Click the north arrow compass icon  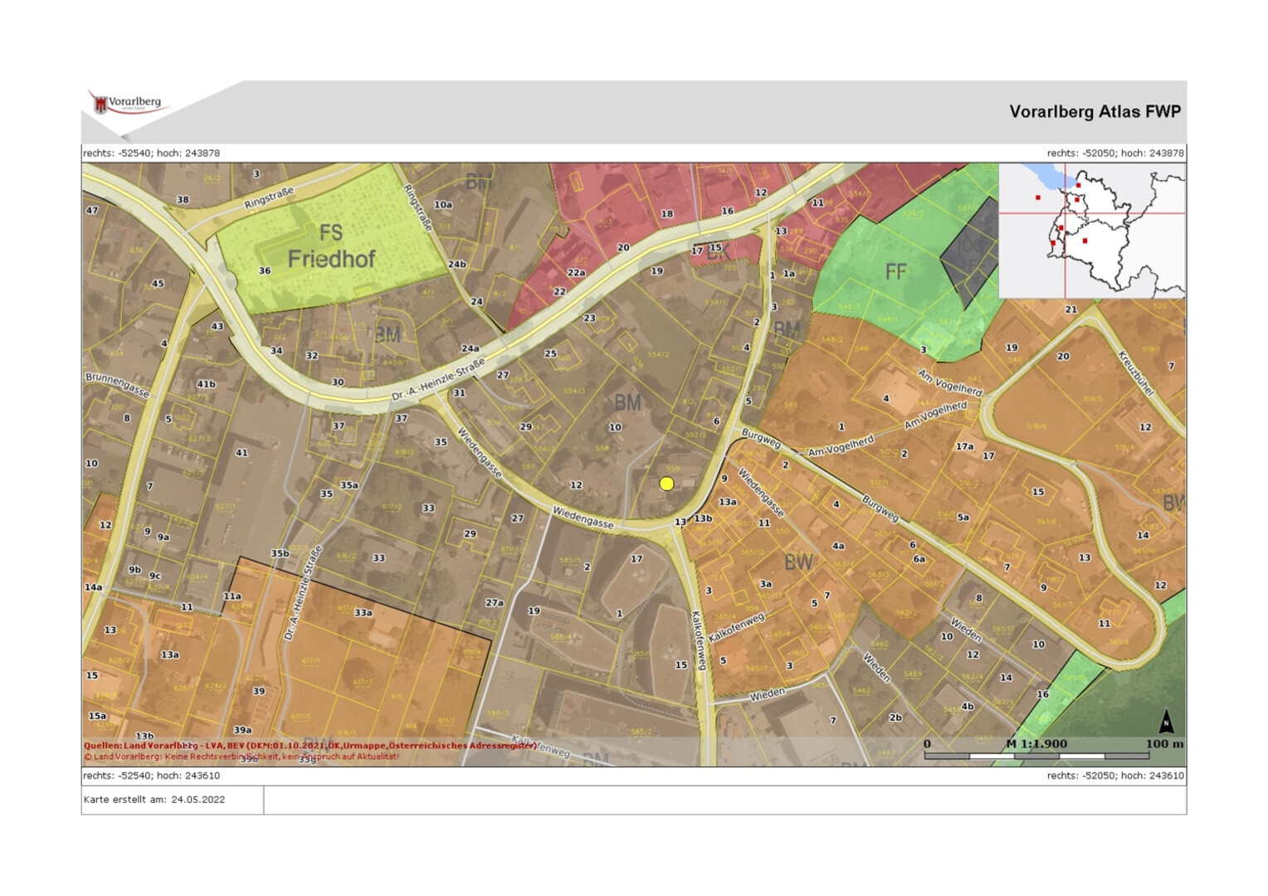[1166, 722]
